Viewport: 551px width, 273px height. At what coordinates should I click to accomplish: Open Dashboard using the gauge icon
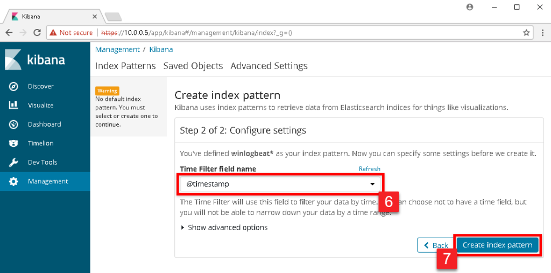click(13, 124)
